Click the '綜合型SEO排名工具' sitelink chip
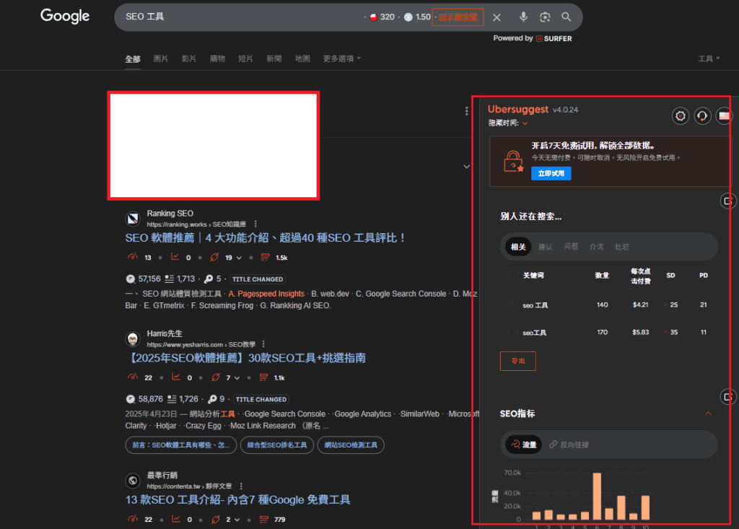Screen dimensions: 739x529 pyautogui.click(x=277, y=445)
